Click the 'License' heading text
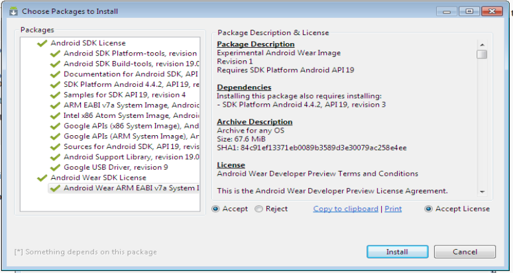Viewport: 513px width, 273px height. point(231,165)
